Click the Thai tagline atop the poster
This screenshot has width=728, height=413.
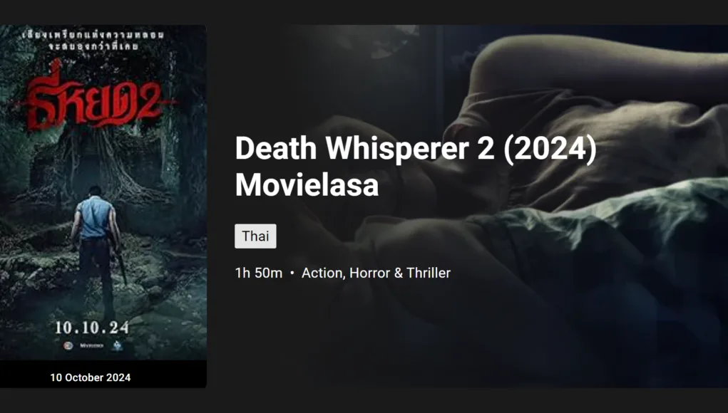[93, 41]
